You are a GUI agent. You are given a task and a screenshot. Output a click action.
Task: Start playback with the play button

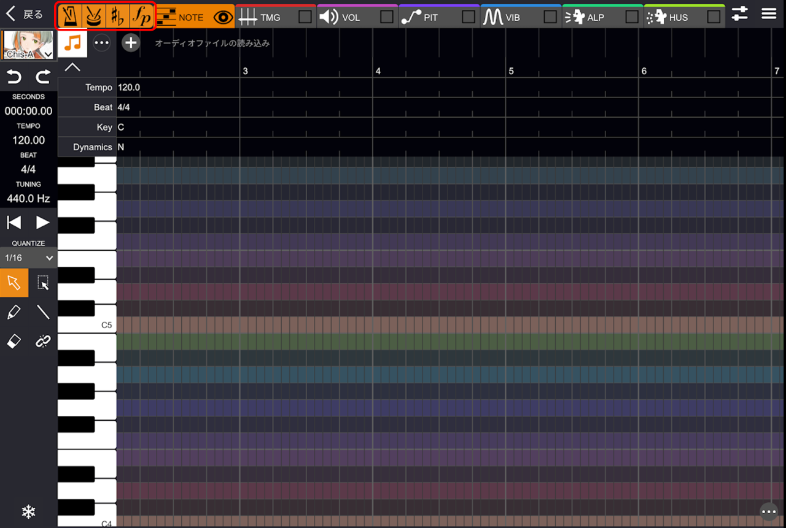click(42, 222)
